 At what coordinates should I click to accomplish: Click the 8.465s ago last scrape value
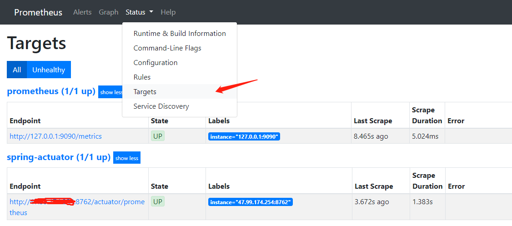(371, 136)
